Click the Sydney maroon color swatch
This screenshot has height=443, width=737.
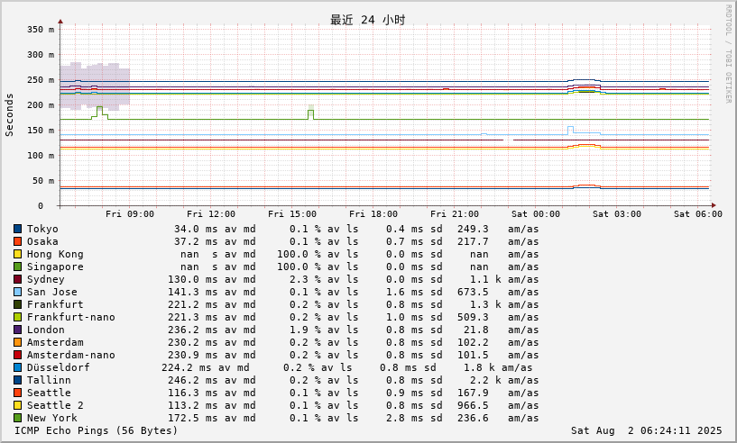17,280
